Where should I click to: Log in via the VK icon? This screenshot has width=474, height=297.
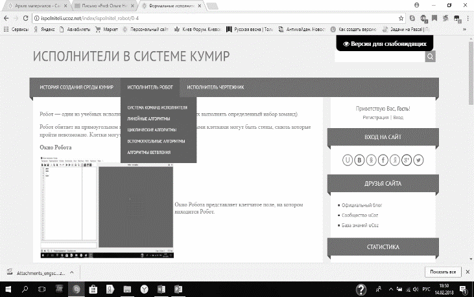[359, 160]
